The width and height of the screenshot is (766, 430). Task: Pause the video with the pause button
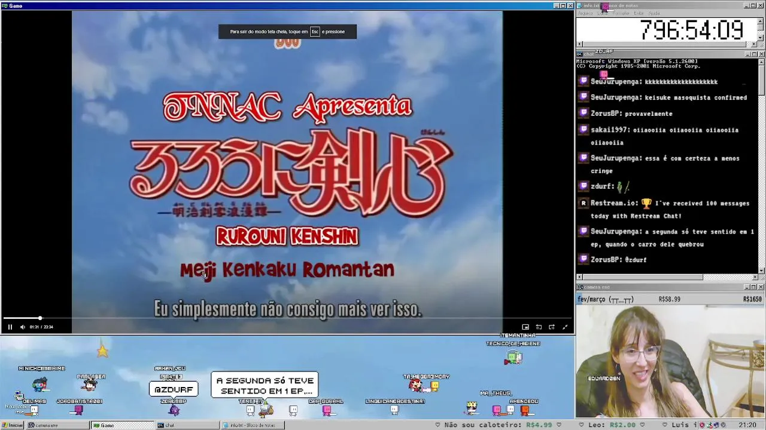pos(10,327)
